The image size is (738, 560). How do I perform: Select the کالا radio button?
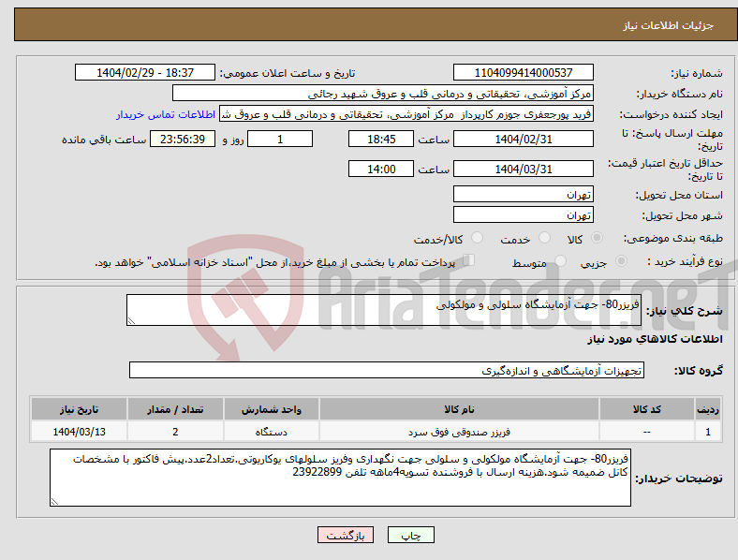tap(597, 238)
